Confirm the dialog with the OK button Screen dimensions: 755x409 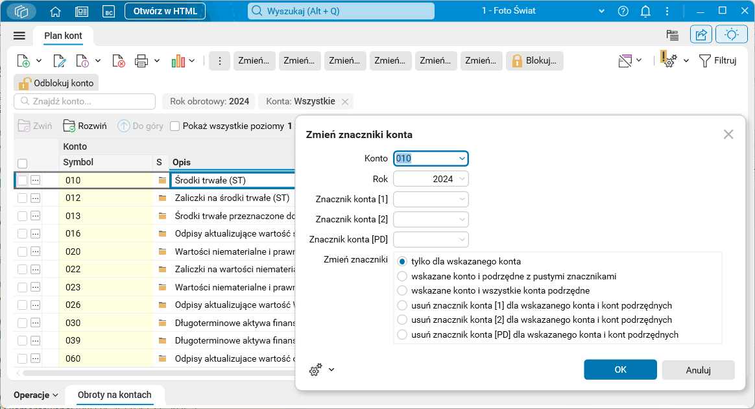pos(619,369)
